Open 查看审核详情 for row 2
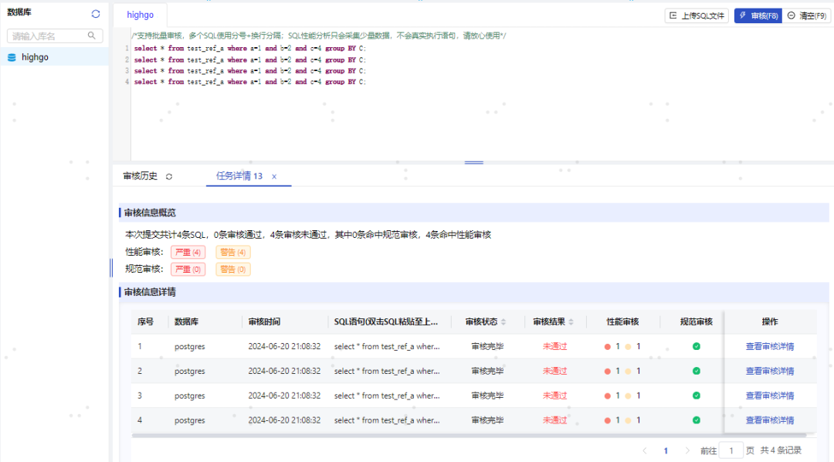Image resolution: width=834 pixels, height=462 pixels. (x=770, y=371)
